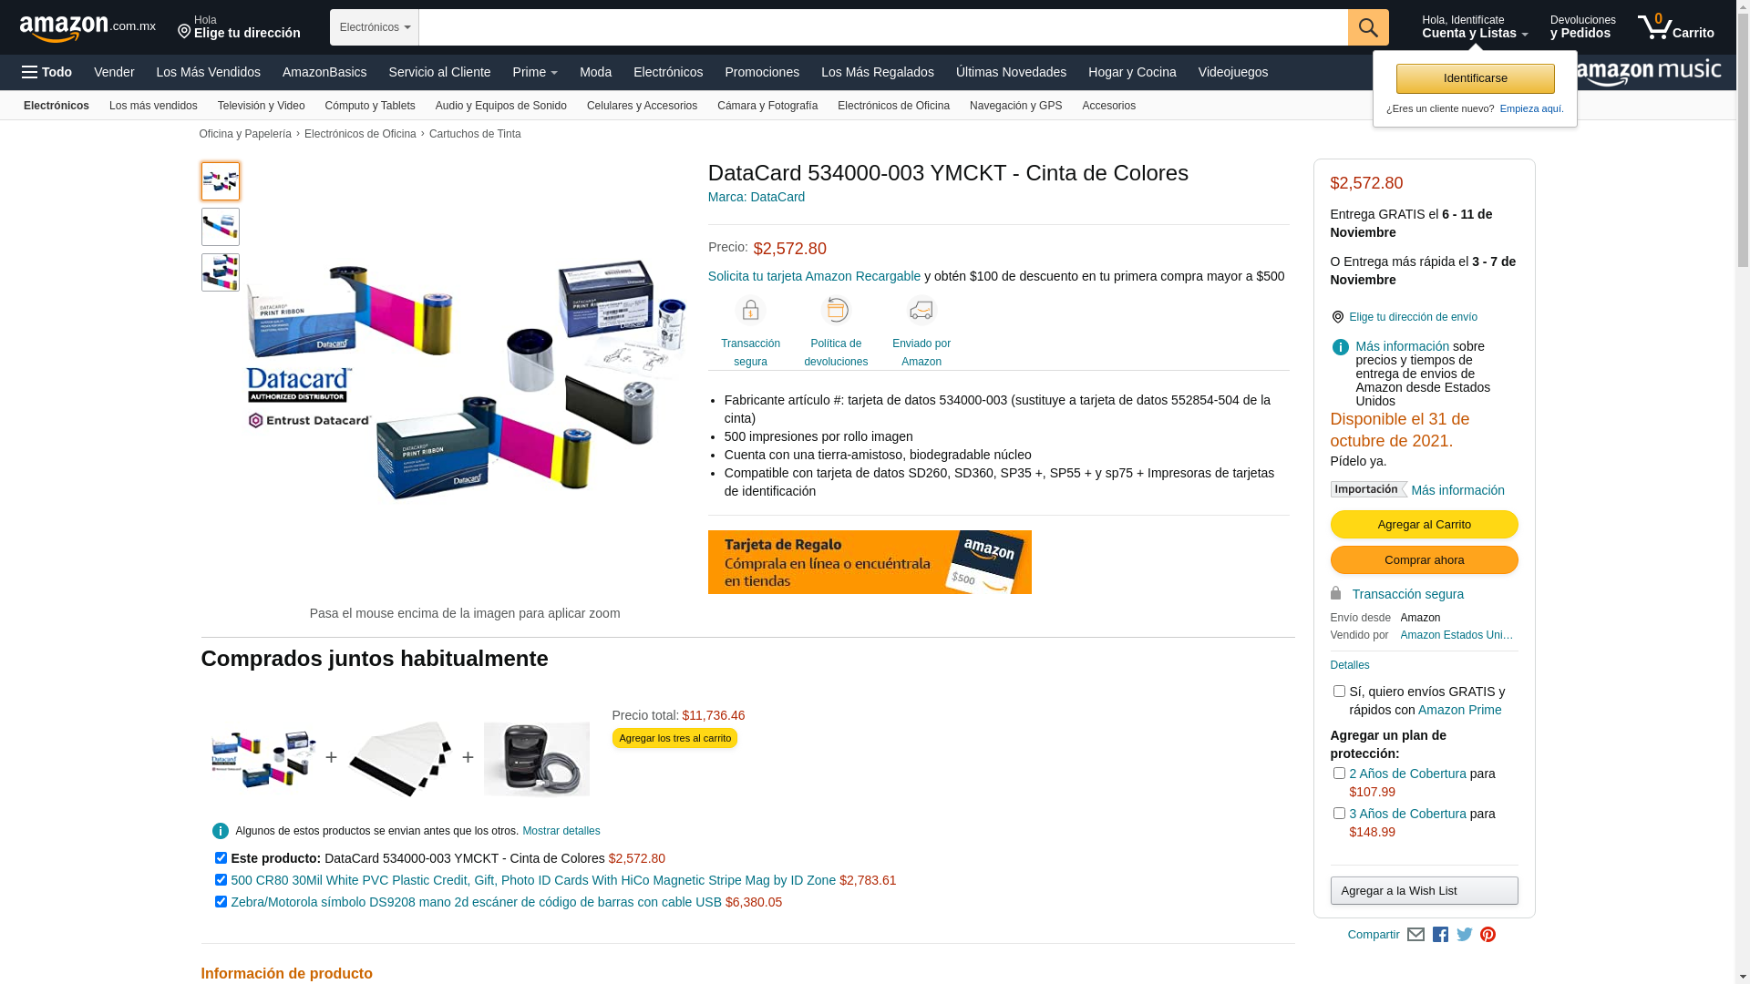Expand the Electrónicos search category dropdown
Image resolution: width=1750 pixels, height=984 pixels.
[375, 27]
